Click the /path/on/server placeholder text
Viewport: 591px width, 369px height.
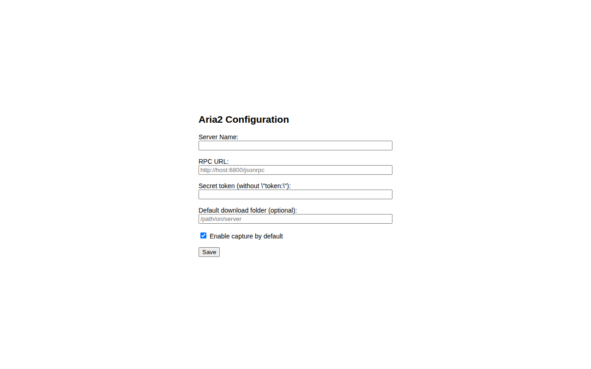(x=221, y=219)
